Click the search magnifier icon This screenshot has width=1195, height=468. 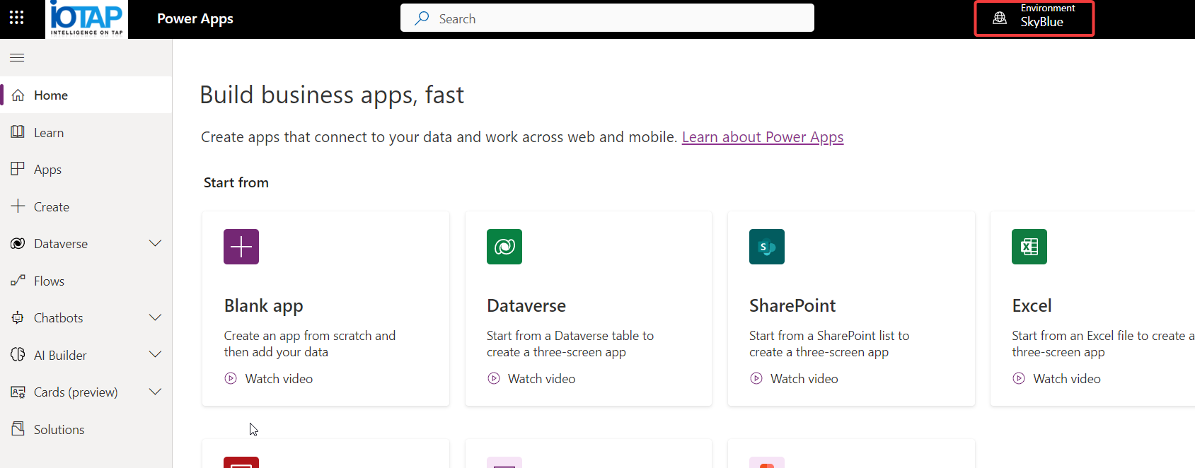(x=422, y=18)
